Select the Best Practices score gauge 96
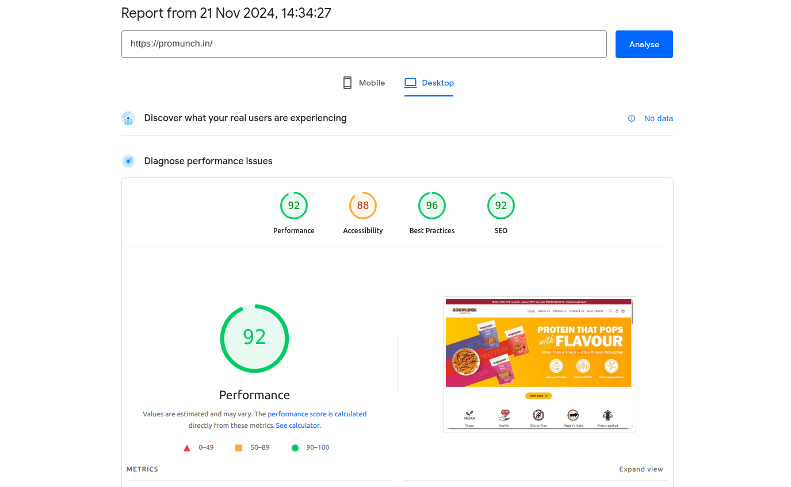791x487 pixels. (432, 206)
